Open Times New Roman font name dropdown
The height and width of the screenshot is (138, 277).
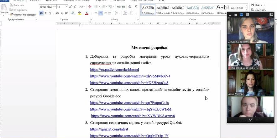click(55, 7)
